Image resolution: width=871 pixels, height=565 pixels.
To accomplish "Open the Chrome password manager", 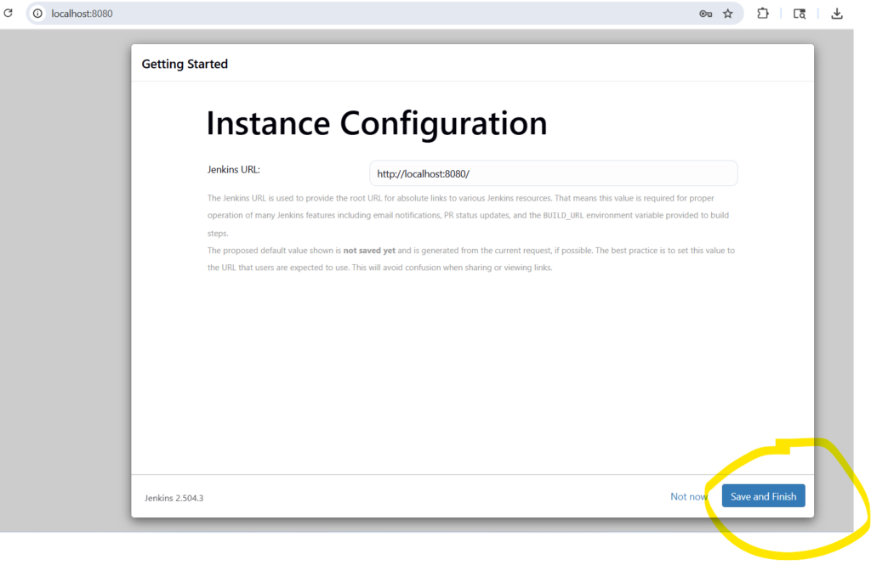I will 706,14.
